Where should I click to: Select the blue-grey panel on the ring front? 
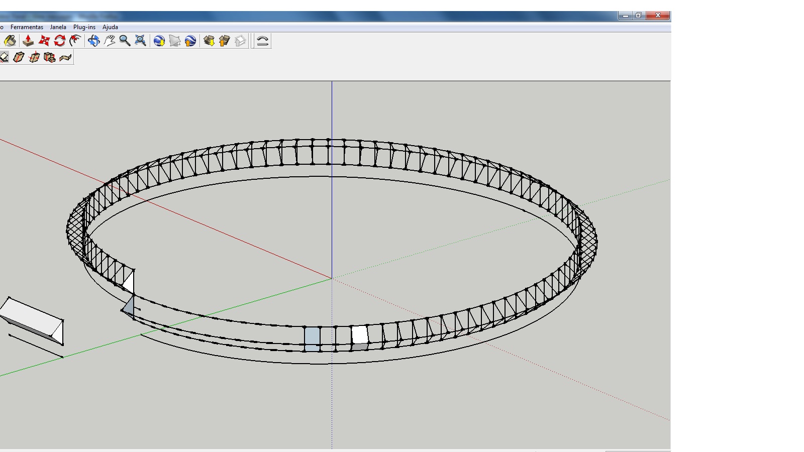pyautogui.click(x=312, y=338)
